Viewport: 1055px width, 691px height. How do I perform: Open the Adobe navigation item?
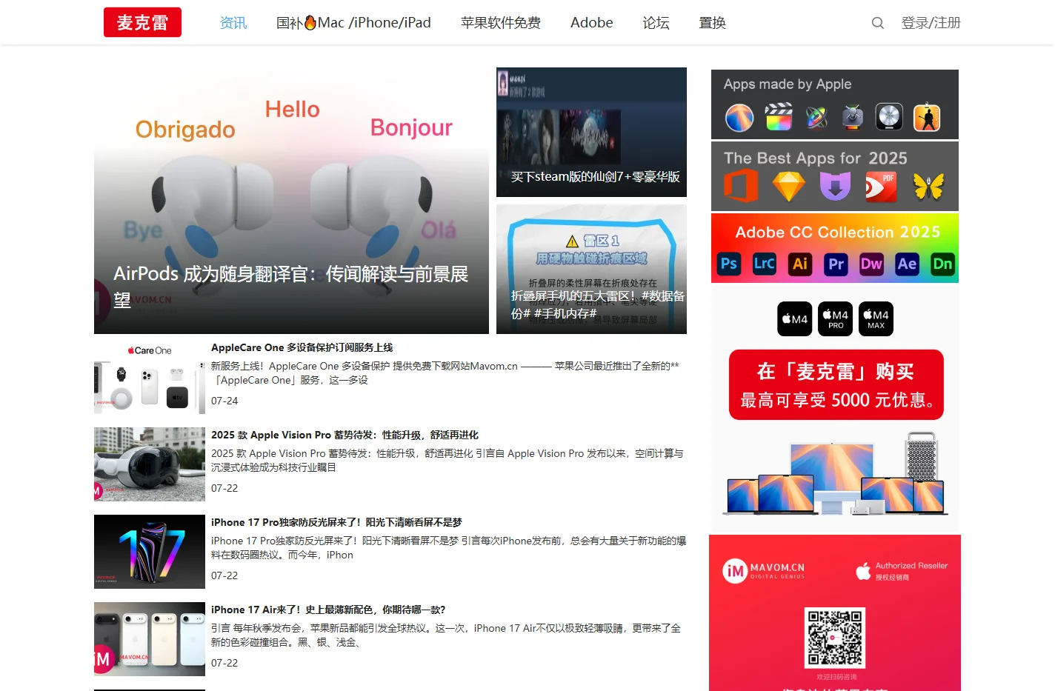[x=592, y=23]
